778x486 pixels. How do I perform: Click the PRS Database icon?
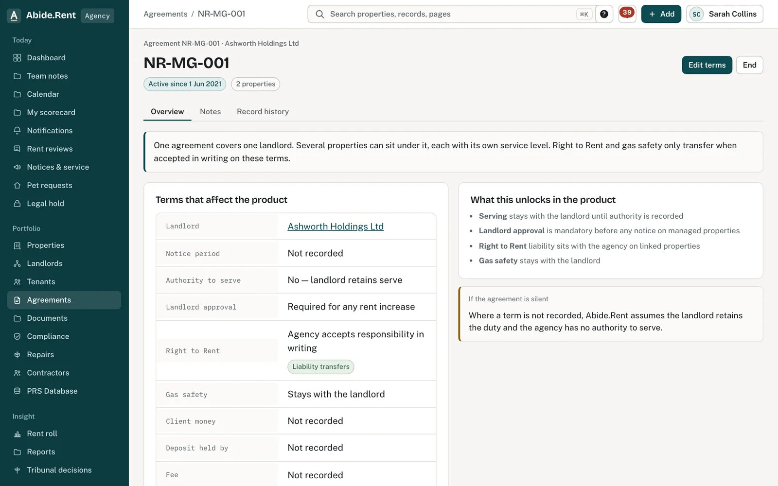click(x=17, y=391)
